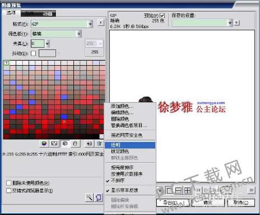Viewport: 260px width, 215px height.
Task: Open the 255 colors count dropdown
Action: tap(94, 43)
